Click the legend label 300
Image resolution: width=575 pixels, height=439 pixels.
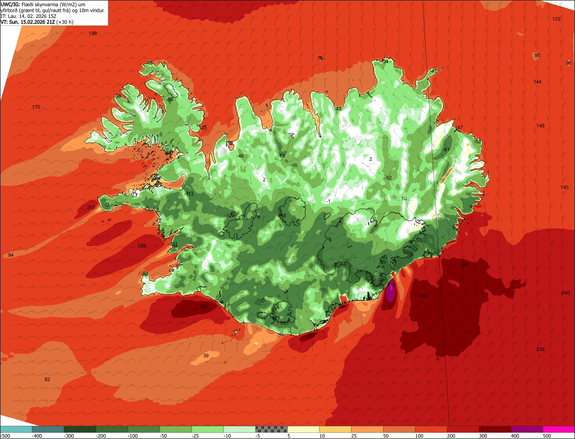tap(483, 435)
